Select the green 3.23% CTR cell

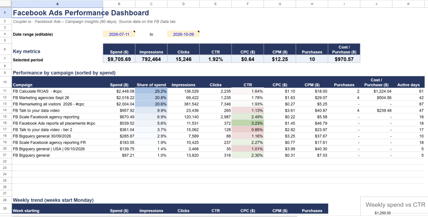248,123
